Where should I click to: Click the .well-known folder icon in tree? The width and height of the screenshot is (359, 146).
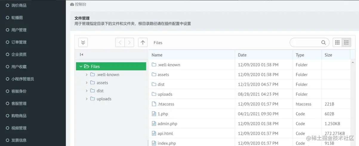(93, 74)
